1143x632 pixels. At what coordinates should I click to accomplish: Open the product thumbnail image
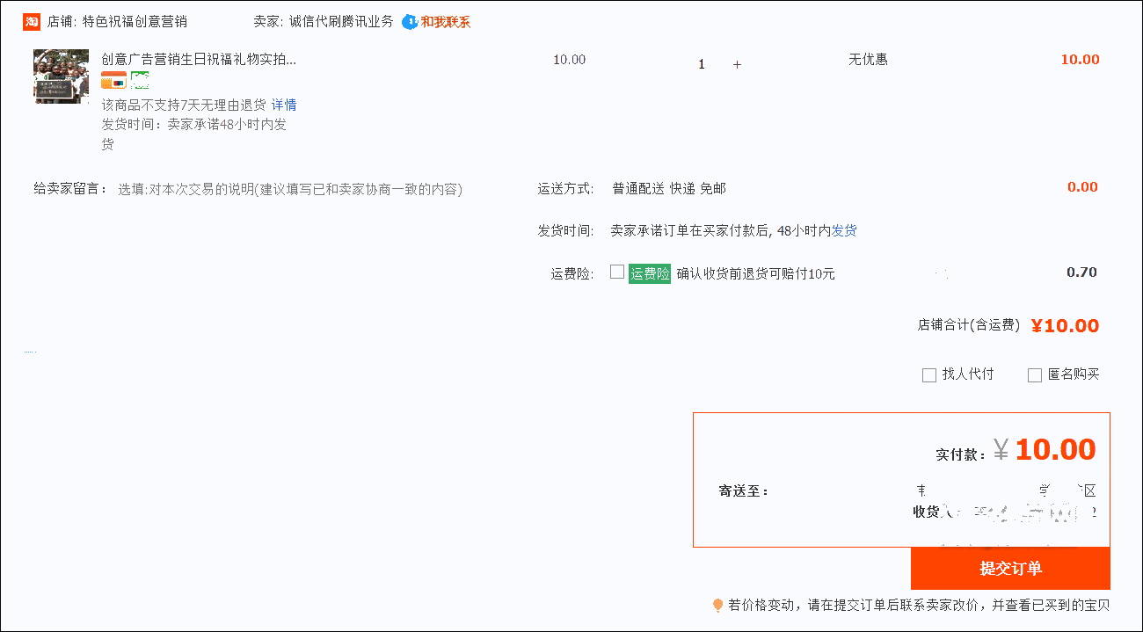coord(60,76)
